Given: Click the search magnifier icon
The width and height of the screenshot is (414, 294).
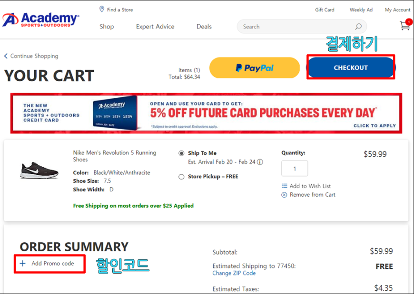Looking at the screenshot, I should click(358, 27).
